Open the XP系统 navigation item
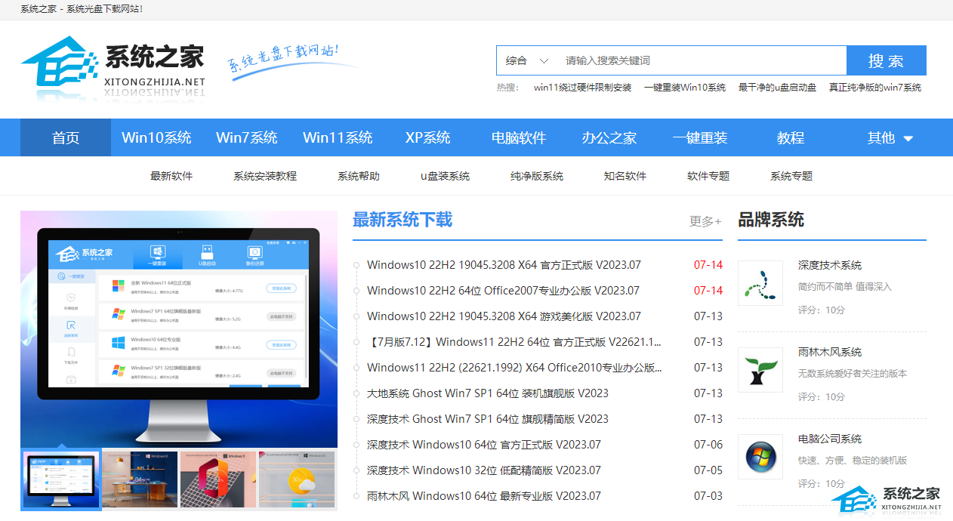Image resolution: width=953 pixels, height=521 pixels. click(428, 137)
